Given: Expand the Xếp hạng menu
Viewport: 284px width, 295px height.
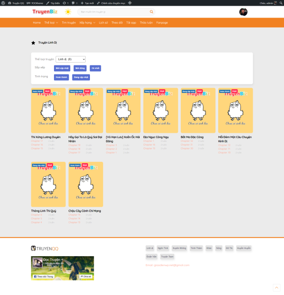Looking at the screenshot, I should pos(87,22).
